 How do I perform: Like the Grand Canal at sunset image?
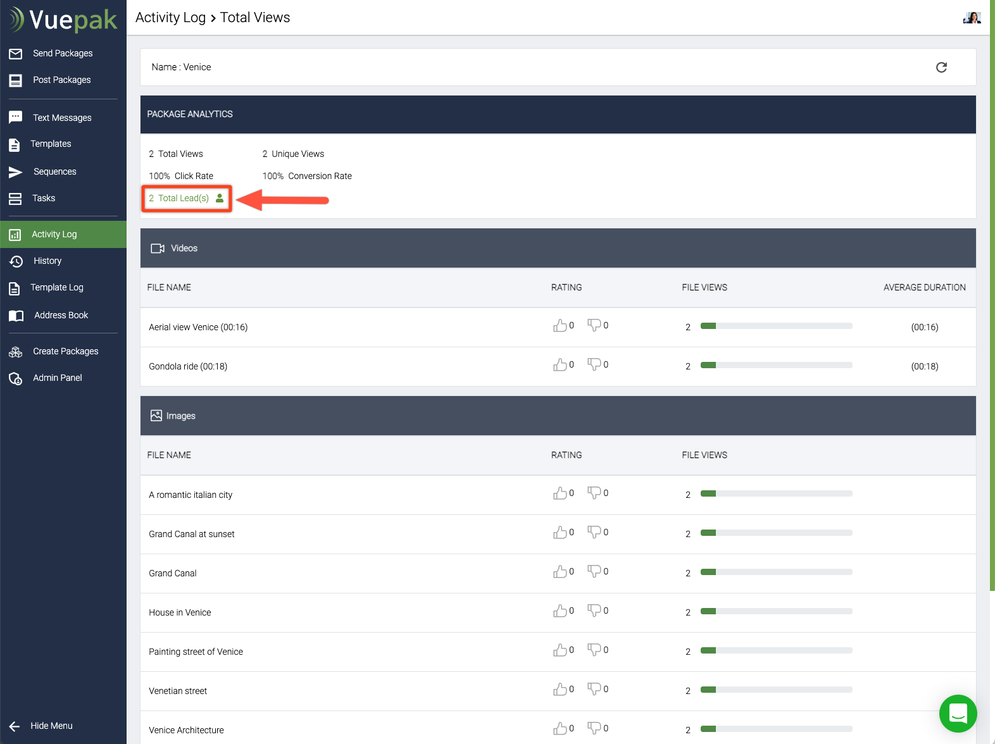coord(560,533)
